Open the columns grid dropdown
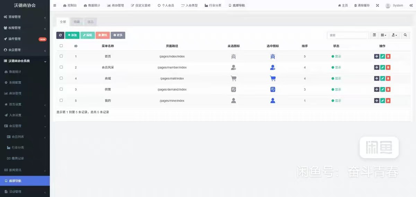The image size is (416, 197). 383,35
